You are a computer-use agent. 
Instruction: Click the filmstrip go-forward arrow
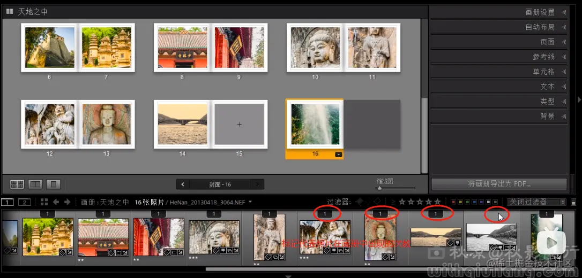pyautogui.click(x=67, y=202)
